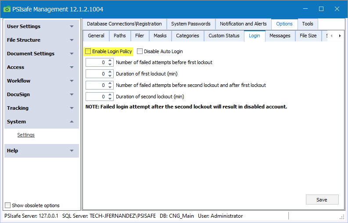The image size is (348, 223).
Task: Click the window resize grip in status bar
Action: (x=342, y=217)
